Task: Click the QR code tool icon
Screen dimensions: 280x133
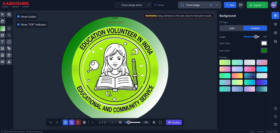Action: (9, 55)
